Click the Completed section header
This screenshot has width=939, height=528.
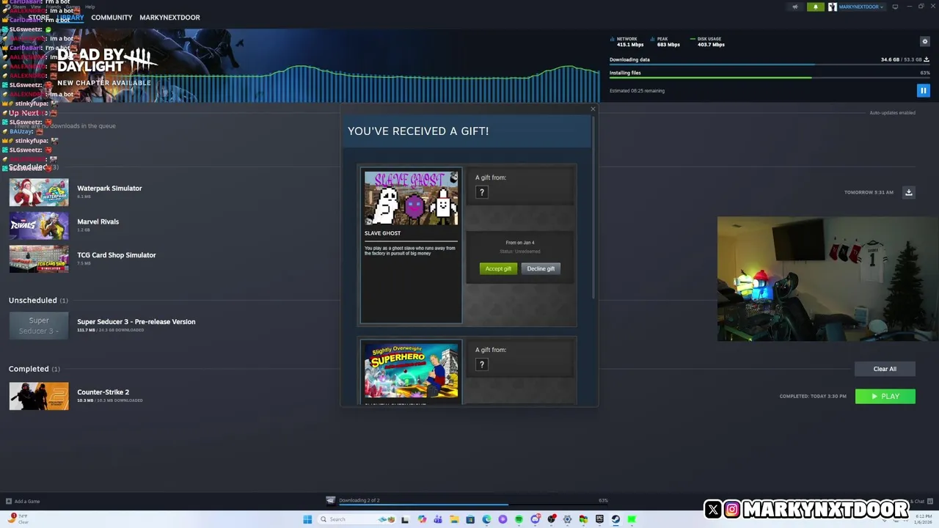34,369
